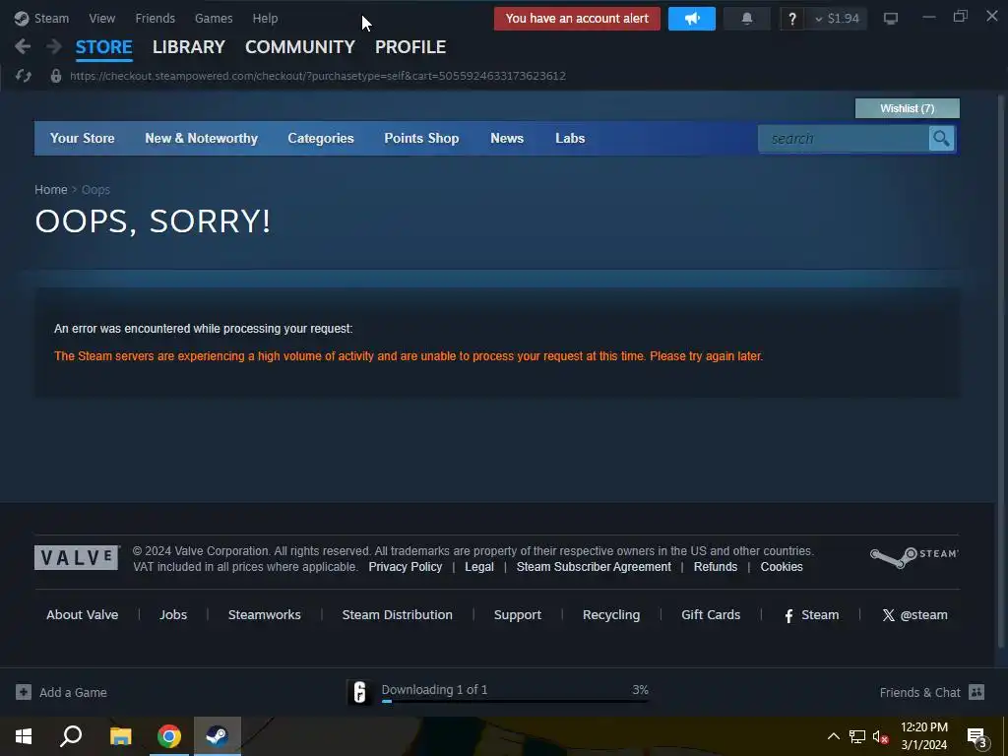Click the question mark help icon
This screenshot has height=756, width=1008.
[x=792, y=19]
